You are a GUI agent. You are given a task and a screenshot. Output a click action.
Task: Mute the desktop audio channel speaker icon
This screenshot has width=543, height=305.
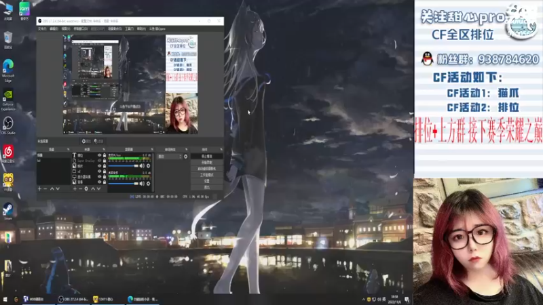coord(142,184)
